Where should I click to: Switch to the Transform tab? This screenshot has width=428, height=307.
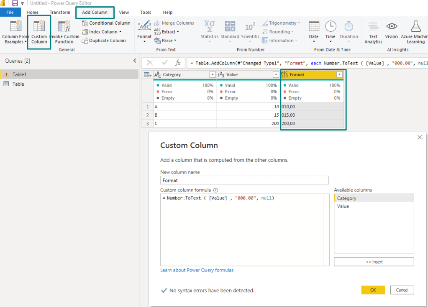tap(60, 13)
